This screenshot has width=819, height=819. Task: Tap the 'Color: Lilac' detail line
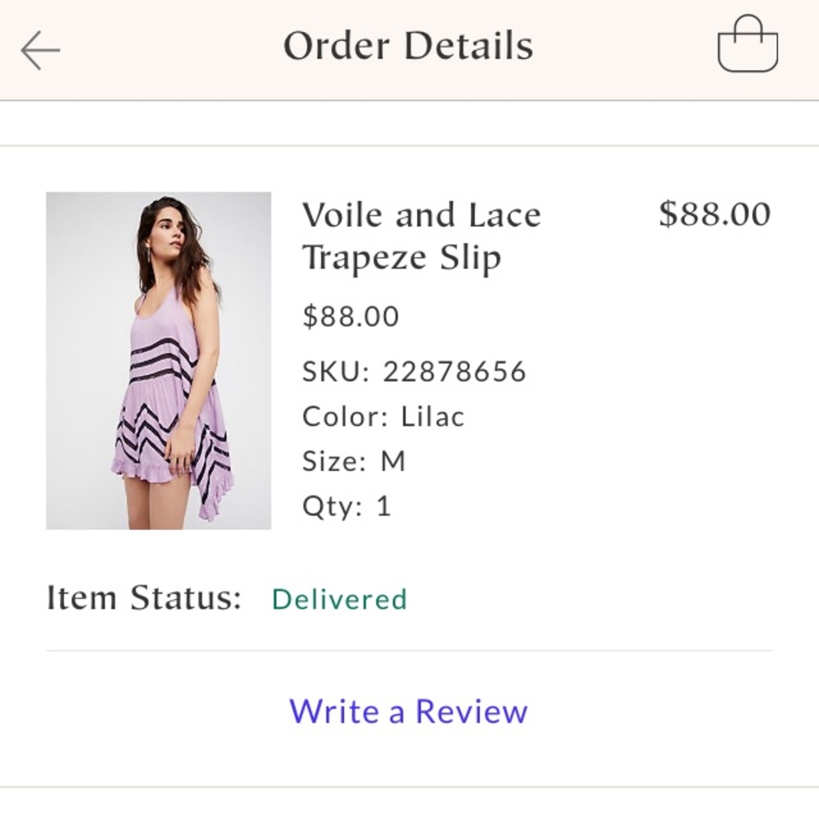point(382,416)
